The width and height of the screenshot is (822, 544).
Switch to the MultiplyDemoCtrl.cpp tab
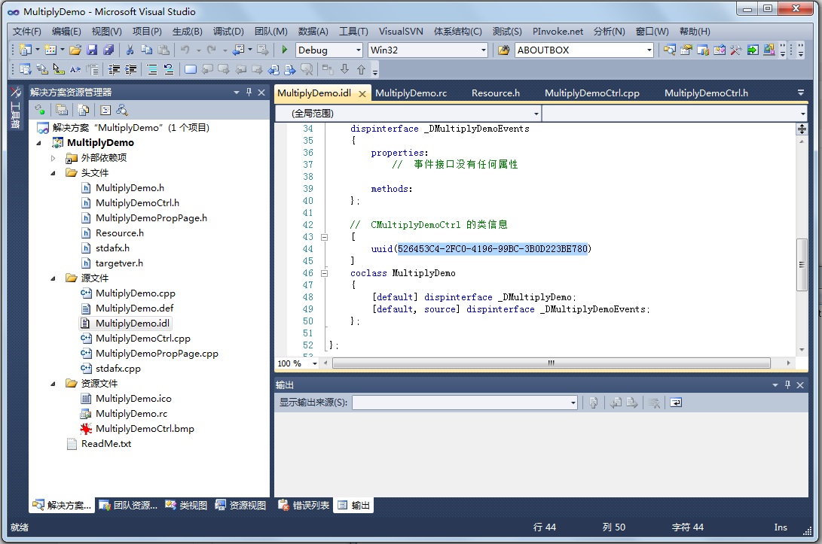point(592,93)
